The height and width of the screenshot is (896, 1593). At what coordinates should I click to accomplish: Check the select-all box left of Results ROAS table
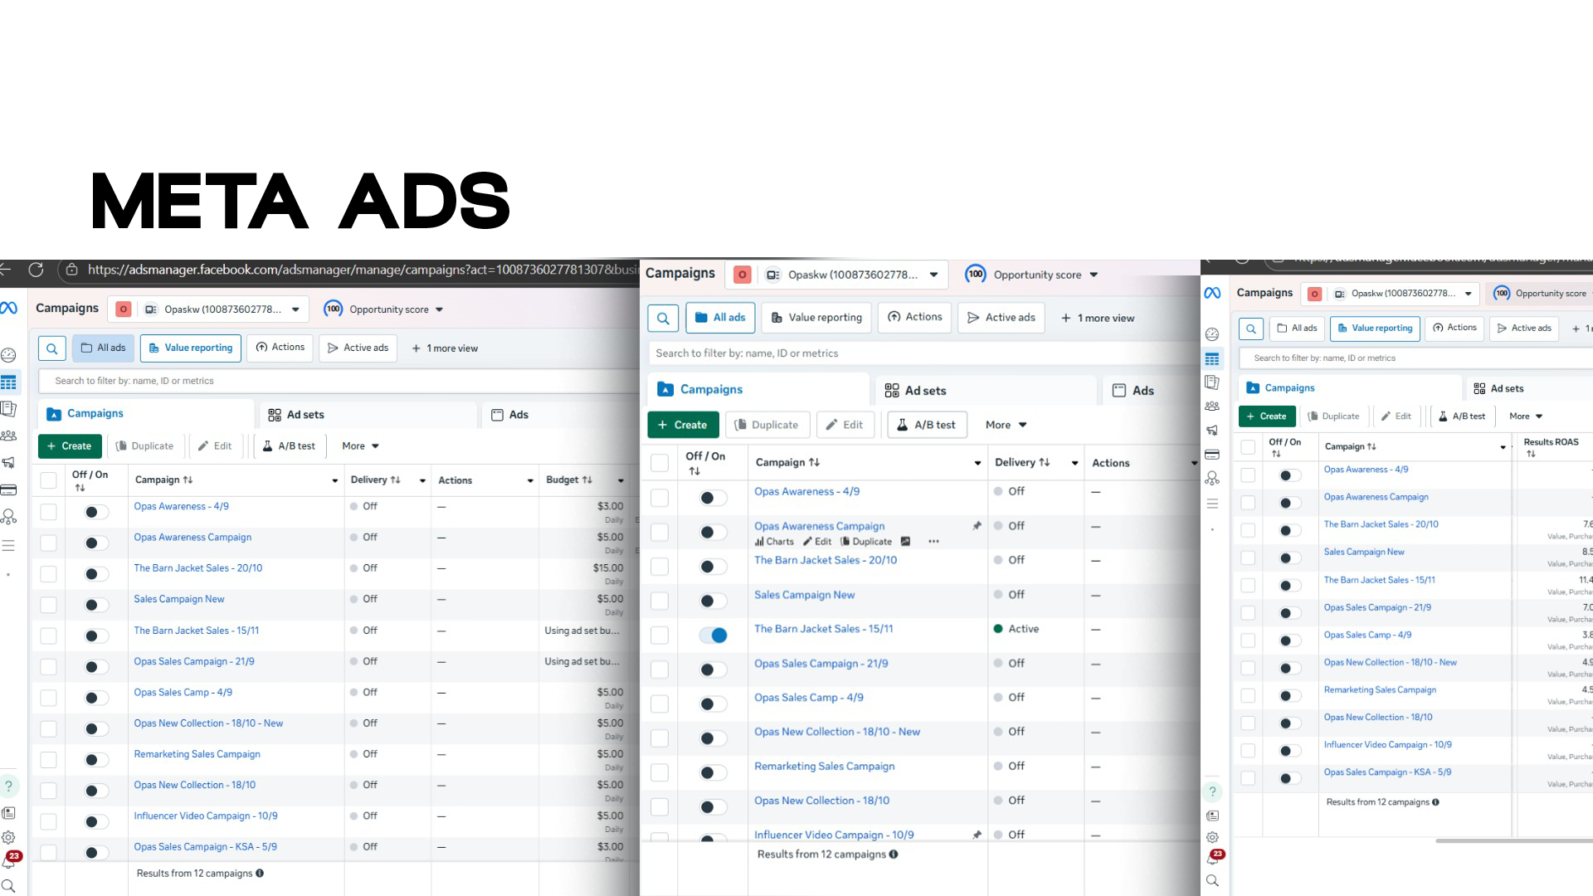(x=1248, y=447)
